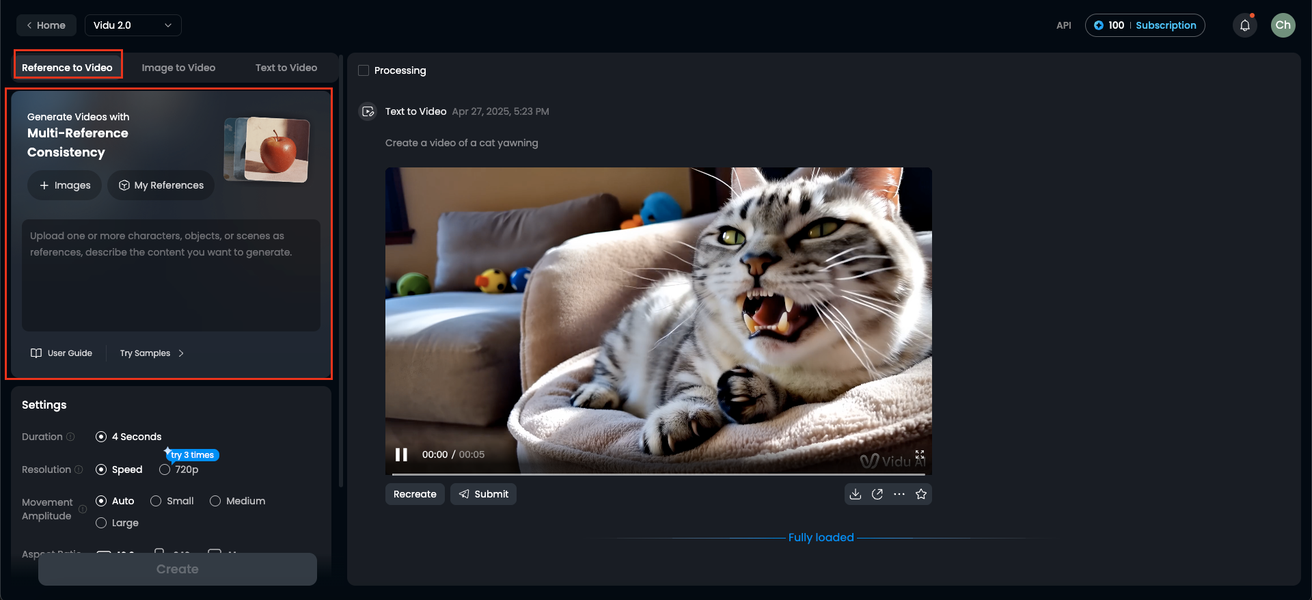The width and height of the screenshot is (1312, 600).
Task: Enter fullscreen on the video player
Action: [x=920, y=454]
